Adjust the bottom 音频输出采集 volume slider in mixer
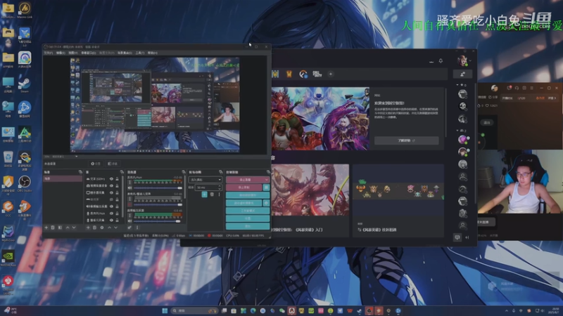 (157, 221)
